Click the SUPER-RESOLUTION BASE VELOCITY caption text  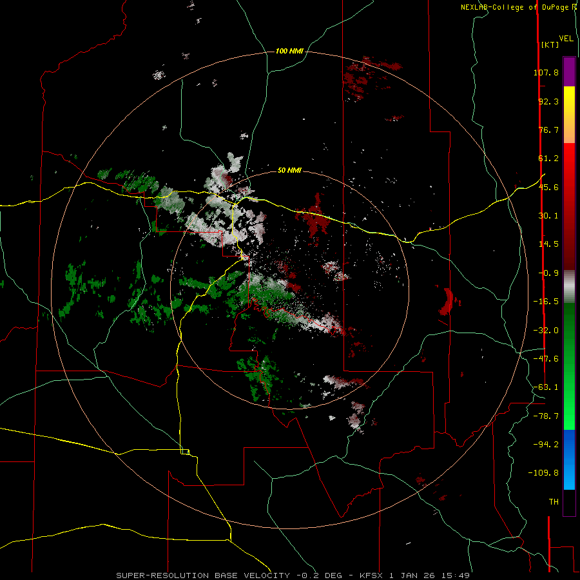(x=203, y=575)
